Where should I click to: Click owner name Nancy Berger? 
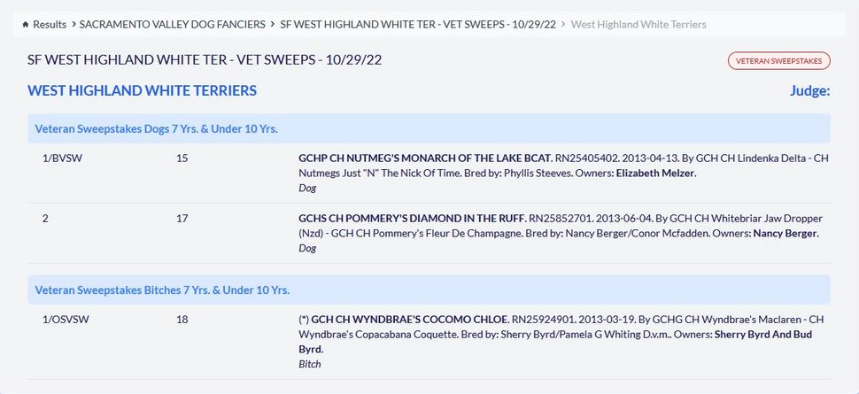click(785, 233)
